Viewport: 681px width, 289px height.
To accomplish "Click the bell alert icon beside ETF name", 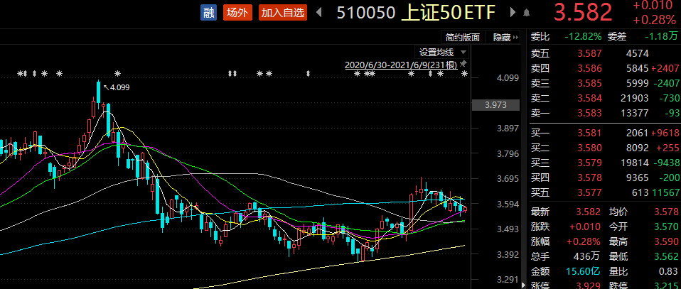I will 526,13.
